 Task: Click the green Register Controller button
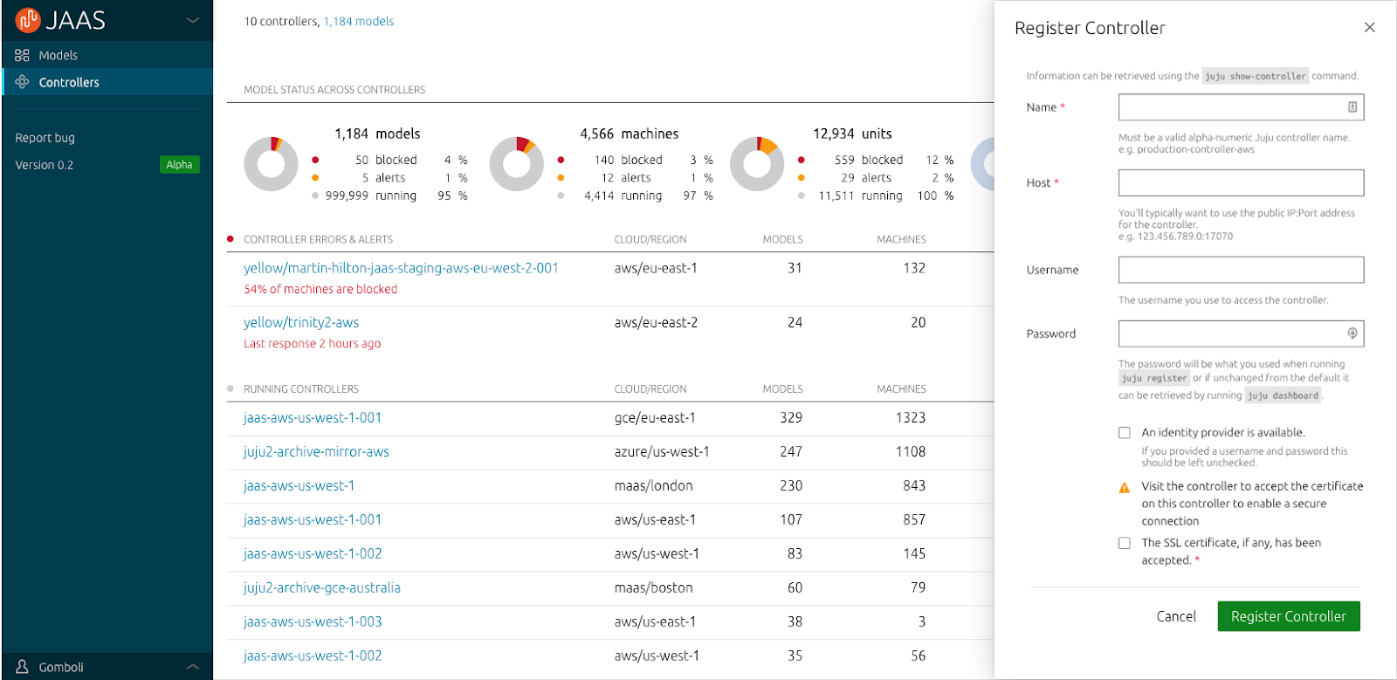1289,616
